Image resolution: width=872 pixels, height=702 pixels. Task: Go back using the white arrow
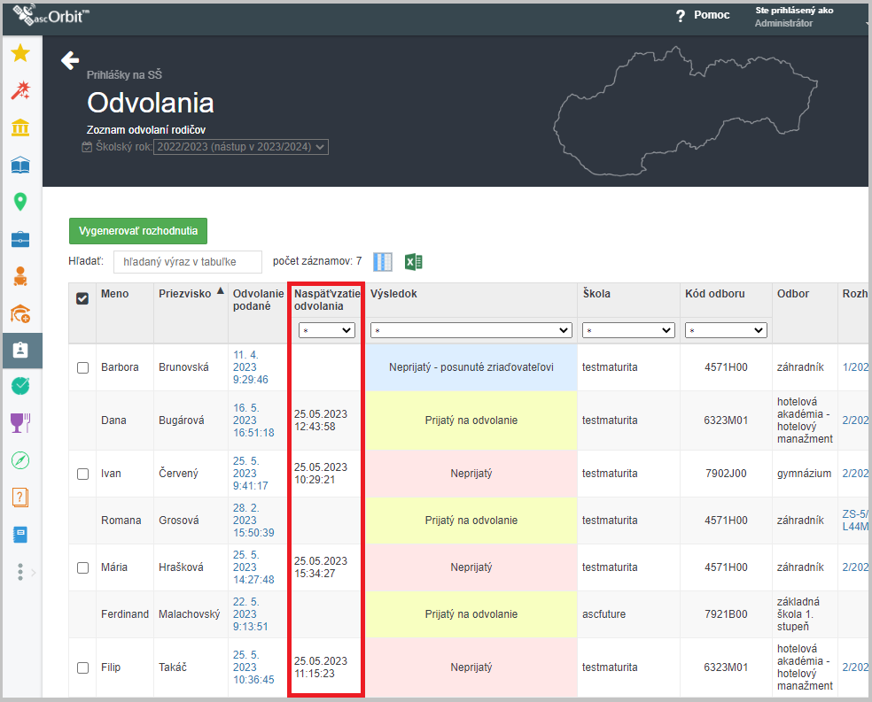pos(70,60)
